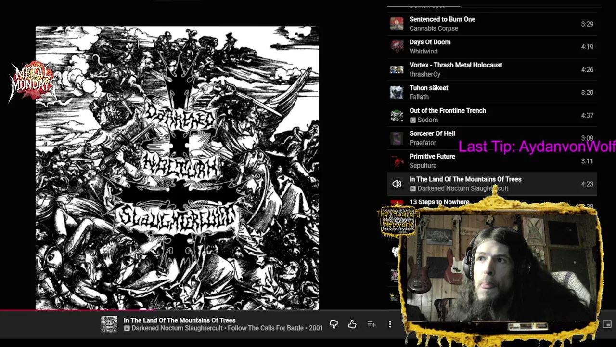
Task: Dislike the currently playing song
Action: [334, 324]
